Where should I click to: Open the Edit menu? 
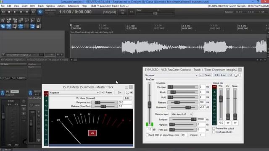pos(9,6)
